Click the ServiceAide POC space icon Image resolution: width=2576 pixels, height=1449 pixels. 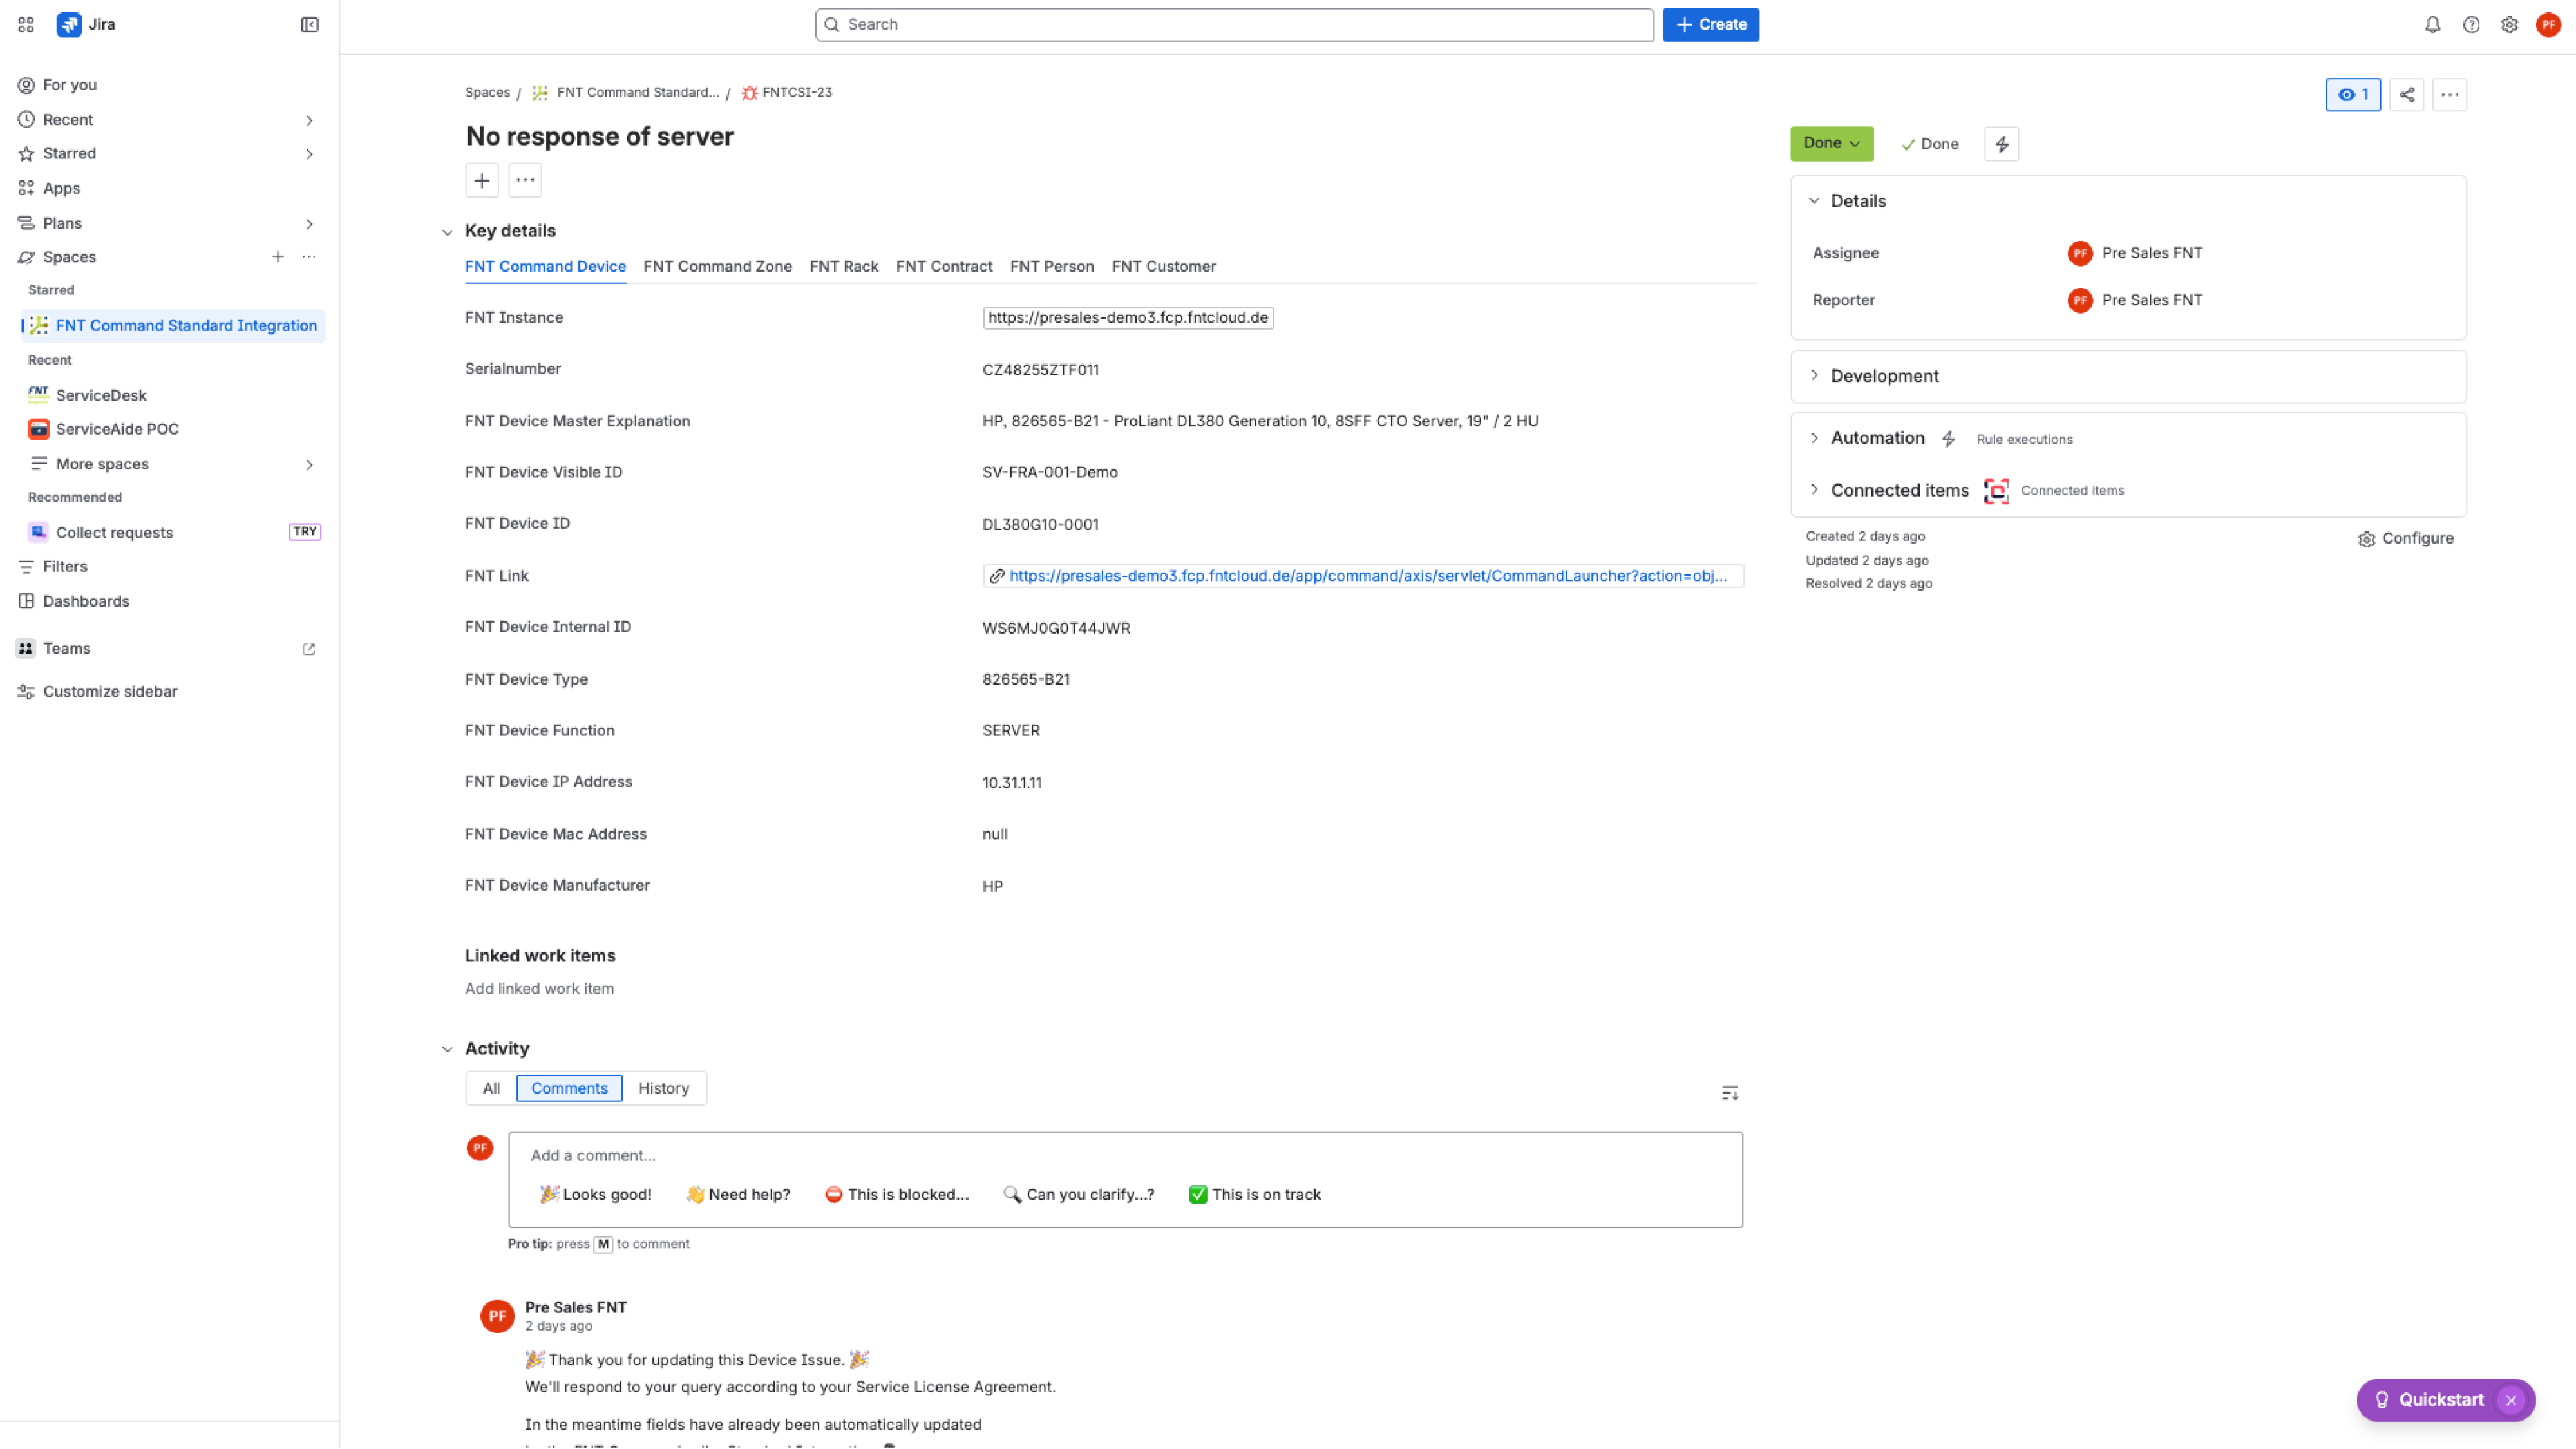(x=38, y=429)
